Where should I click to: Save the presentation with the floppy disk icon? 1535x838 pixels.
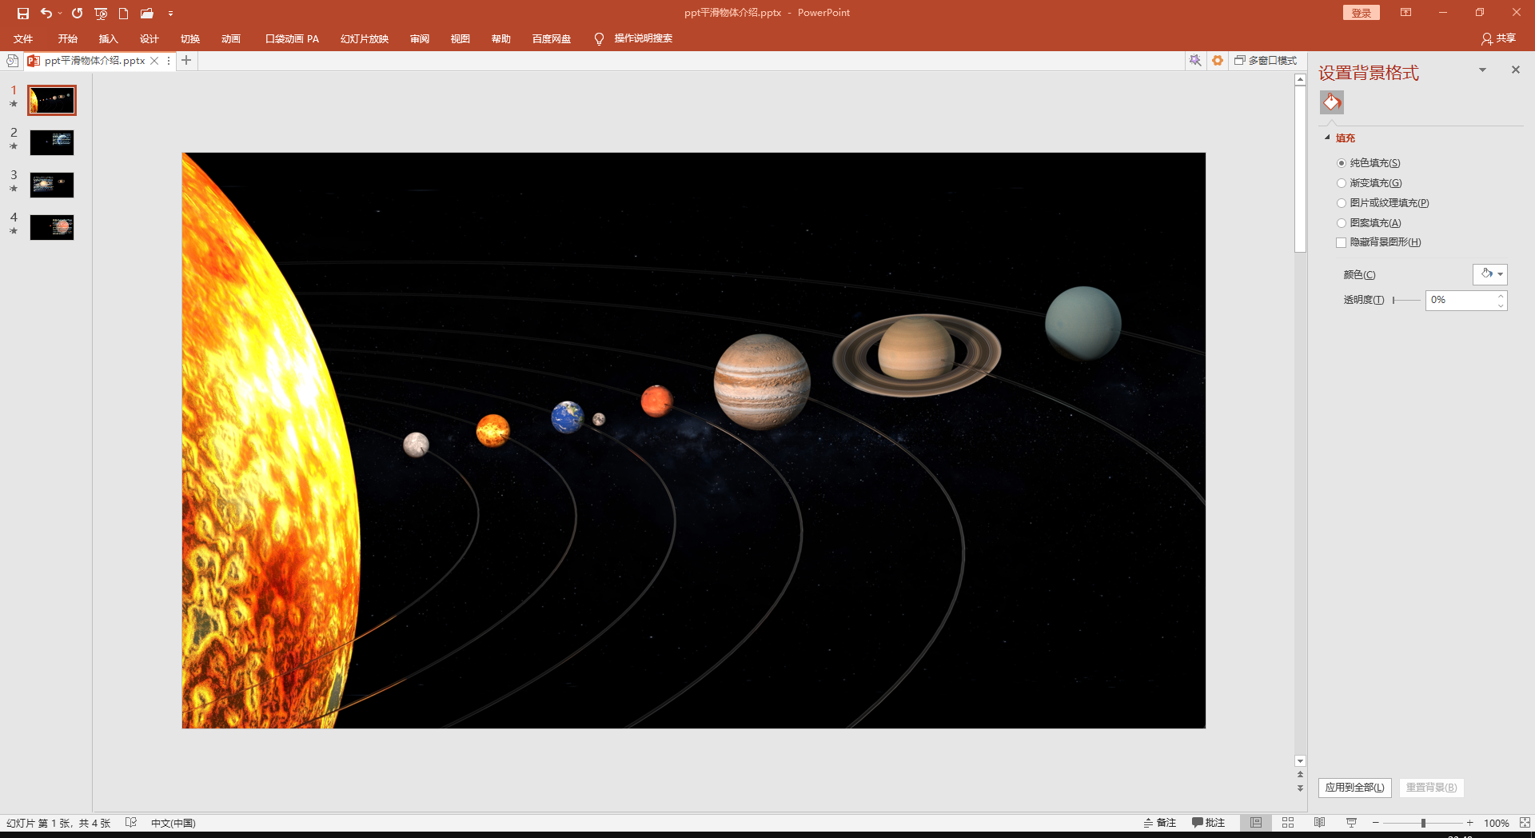tap(23, 14)
